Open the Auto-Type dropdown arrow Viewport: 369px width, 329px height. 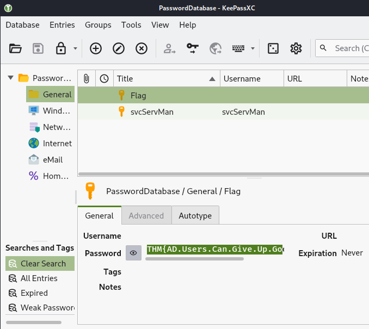(253, 48)
